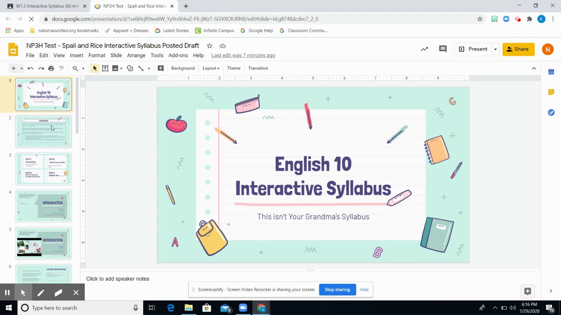Image resolution: width=561 pixels, height=315 pixels.
Task: Click the Undo arrow in the toolbar
Action: coord(30,68)
